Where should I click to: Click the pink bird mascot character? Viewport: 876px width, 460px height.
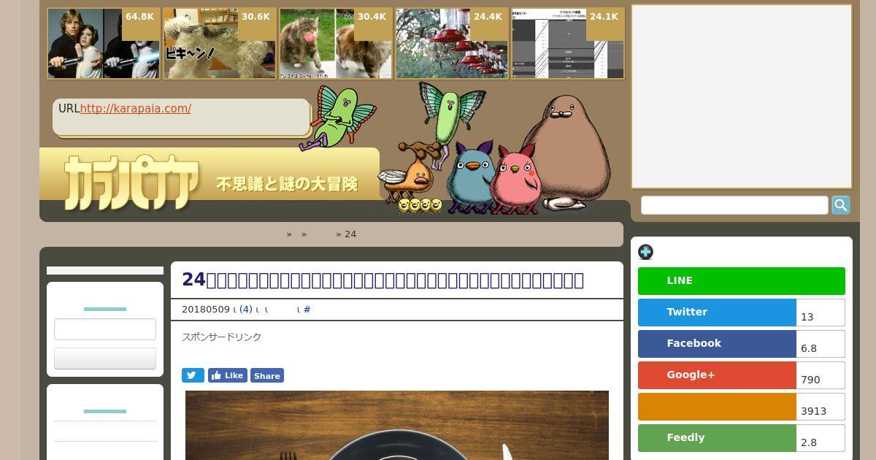pos(516,180)
